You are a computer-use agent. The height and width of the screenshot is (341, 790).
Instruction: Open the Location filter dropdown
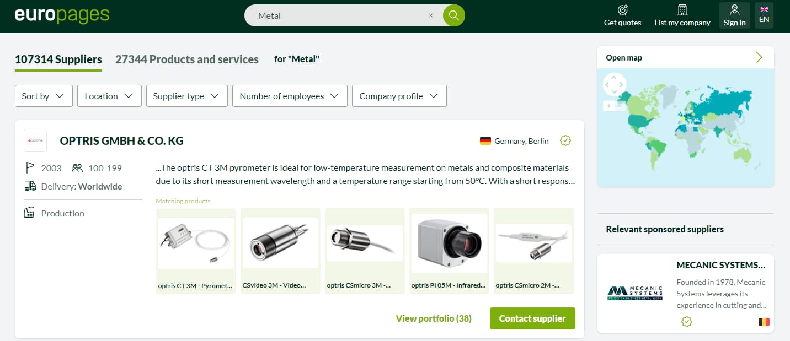(x=109, y=96)
